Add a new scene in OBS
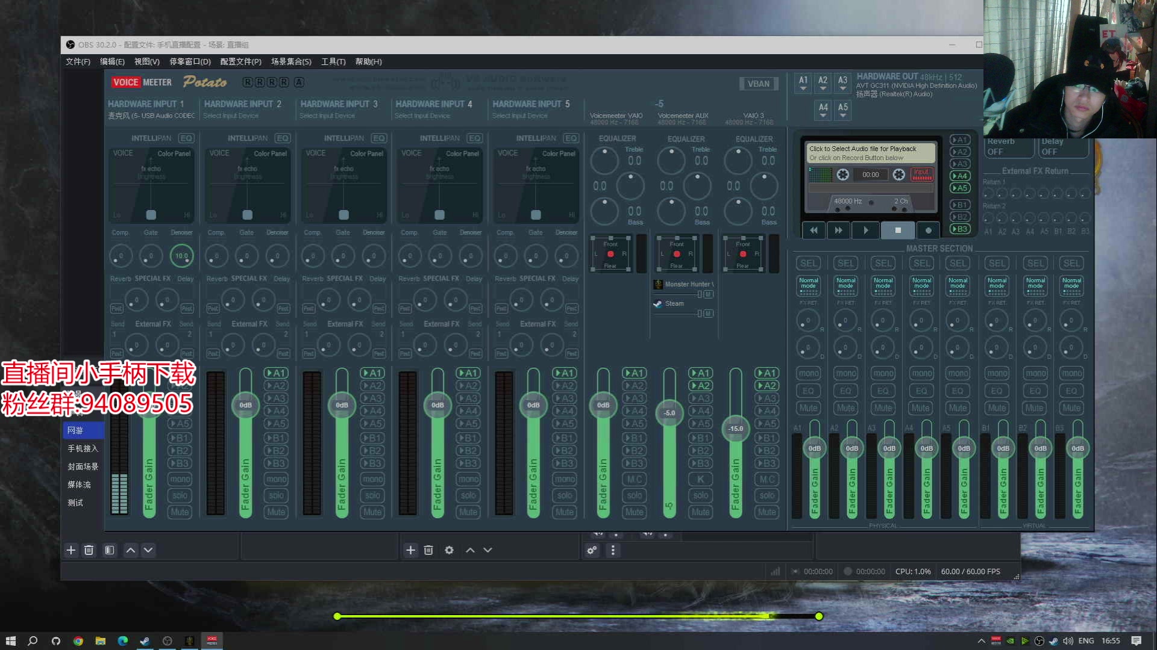The image size is (1157, 650). (x=71, y=550)
